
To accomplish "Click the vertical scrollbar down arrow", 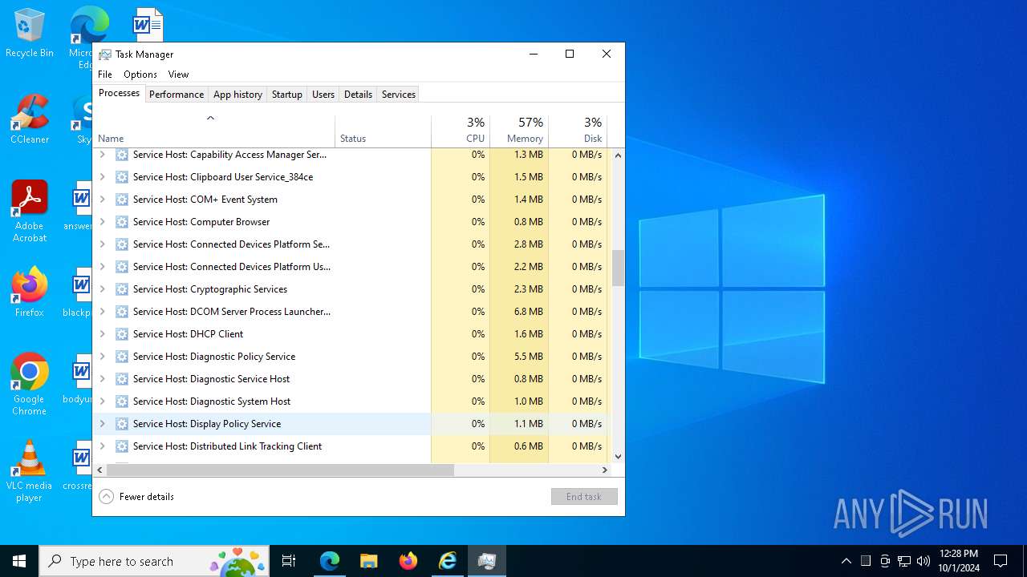I will click(618, 457).
